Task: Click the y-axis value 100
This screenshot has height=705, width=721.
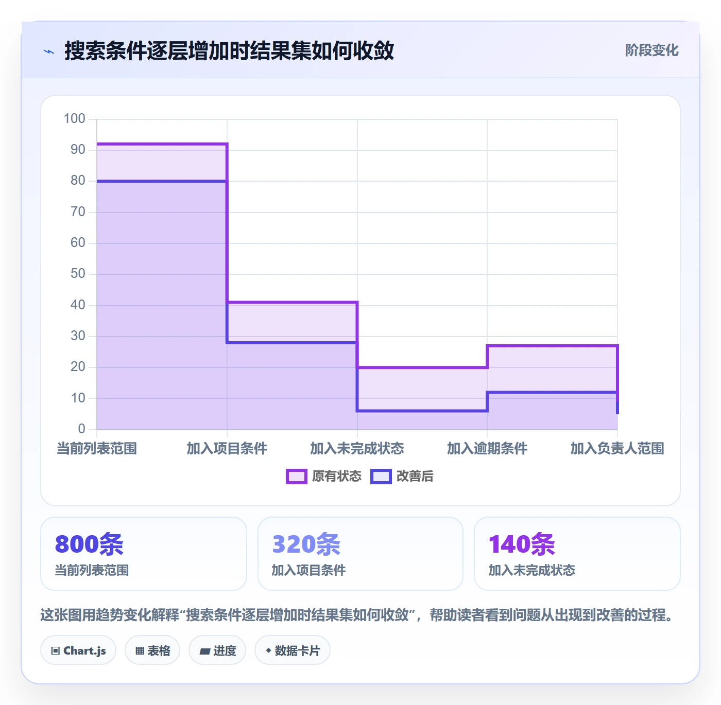Action: pyautogui.click(x=74, y=119)
